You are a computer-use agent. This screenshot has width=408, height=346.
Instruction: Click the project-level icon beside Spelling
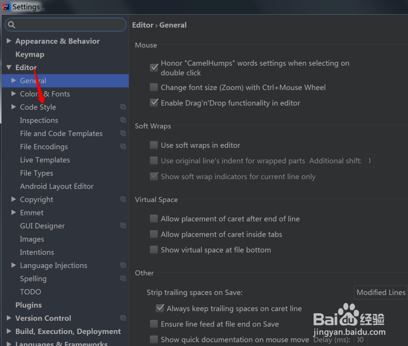coord(123,278)
